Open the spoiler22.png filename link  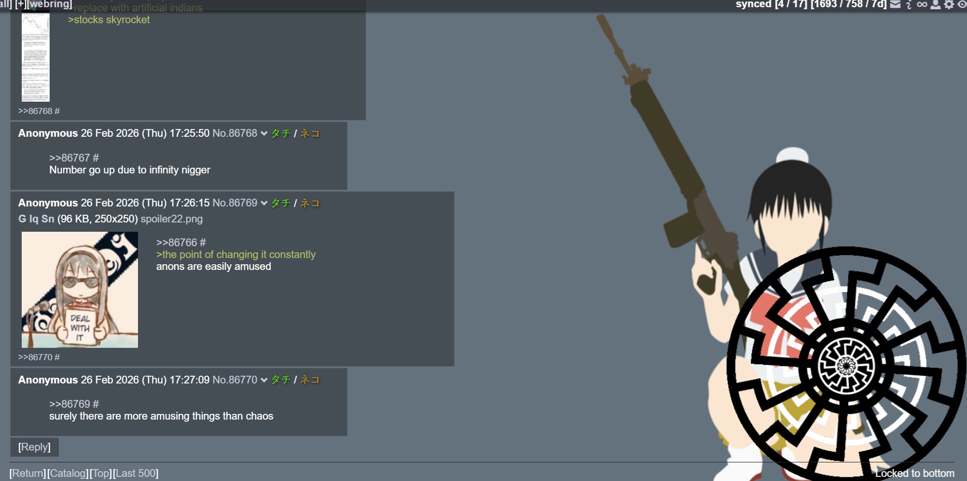[172, 219]
